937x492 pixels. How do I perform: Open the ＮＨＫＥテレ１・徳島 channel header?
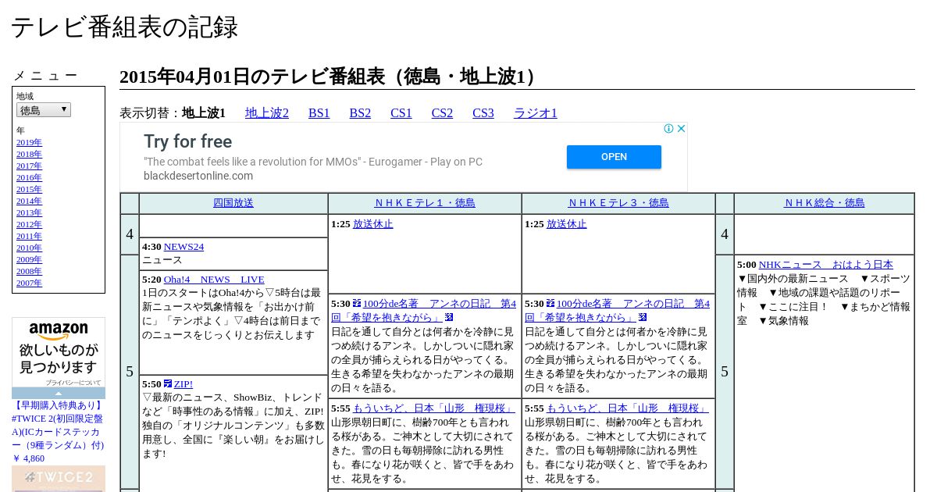pyautogui.click(x=425, y=203)
